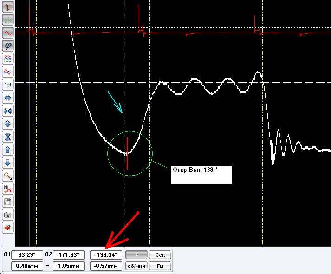Stretch the waveform vertically with the outward arrows icon

[8, 124]
